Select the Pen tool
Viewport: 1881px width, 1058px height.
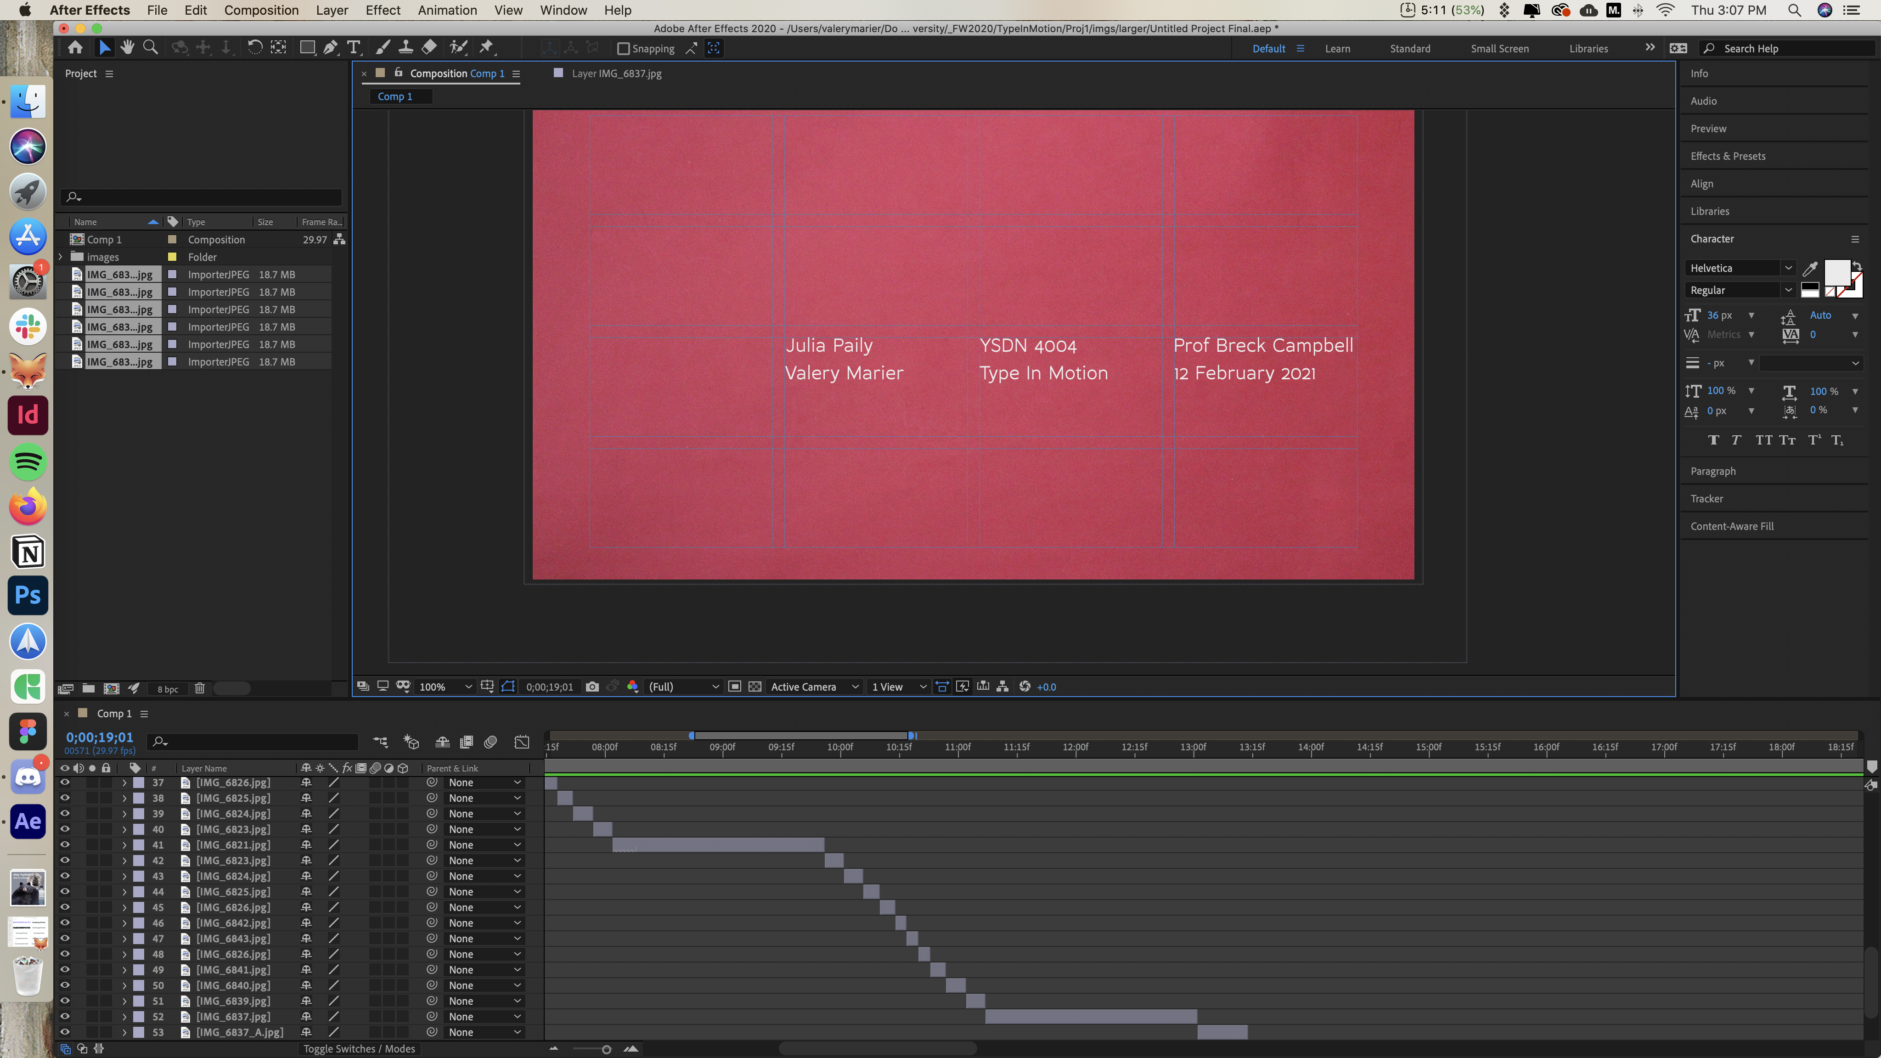331,47
